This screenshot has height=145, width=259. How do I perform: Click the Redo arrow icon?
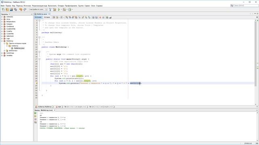point(25,10)
